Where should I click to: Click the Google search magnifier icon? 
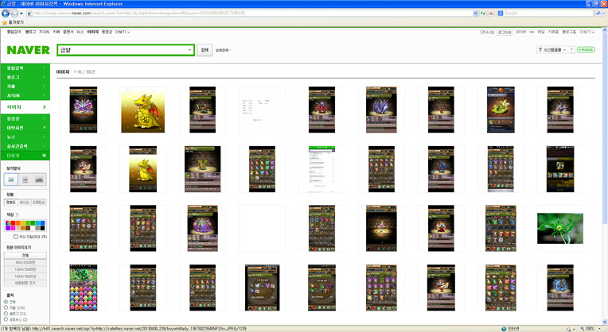click(598, 13)
